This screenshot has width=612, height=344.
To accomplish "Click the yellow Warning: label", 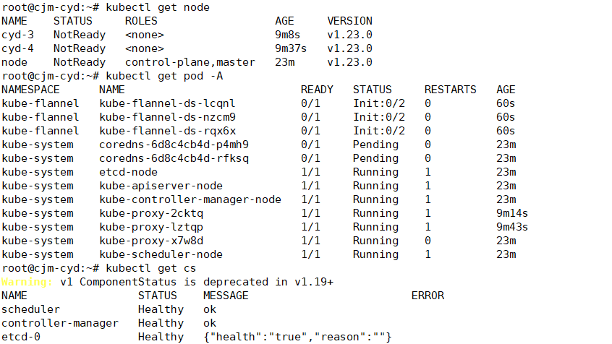I will click(x=27, y=282).
